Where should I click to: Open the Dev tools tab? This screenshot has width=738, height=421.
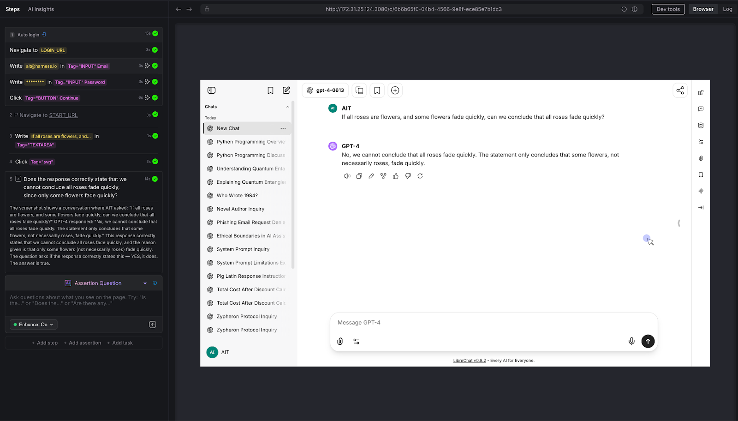[x=668, y=9]
